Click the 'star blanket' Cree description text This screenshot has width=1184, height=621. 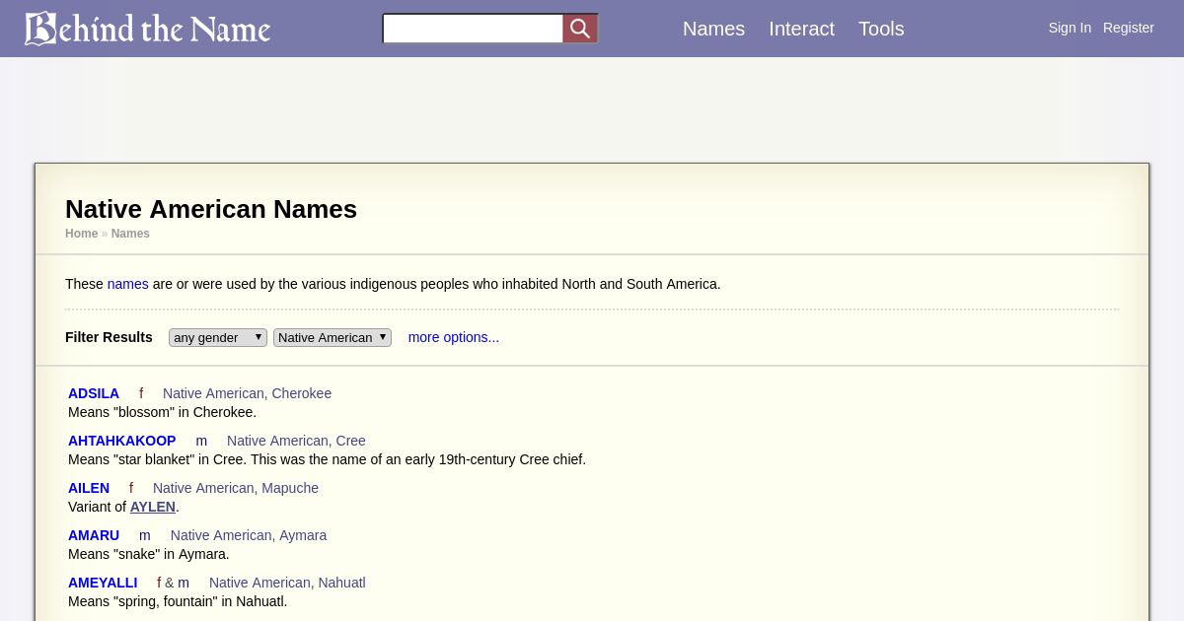click(x=327, y=459)
